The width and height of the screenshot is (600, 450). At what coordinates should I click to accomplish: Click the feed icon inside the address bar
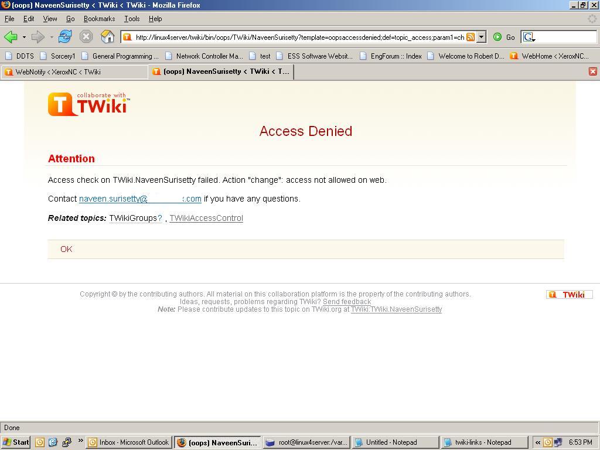coord(471,36)
